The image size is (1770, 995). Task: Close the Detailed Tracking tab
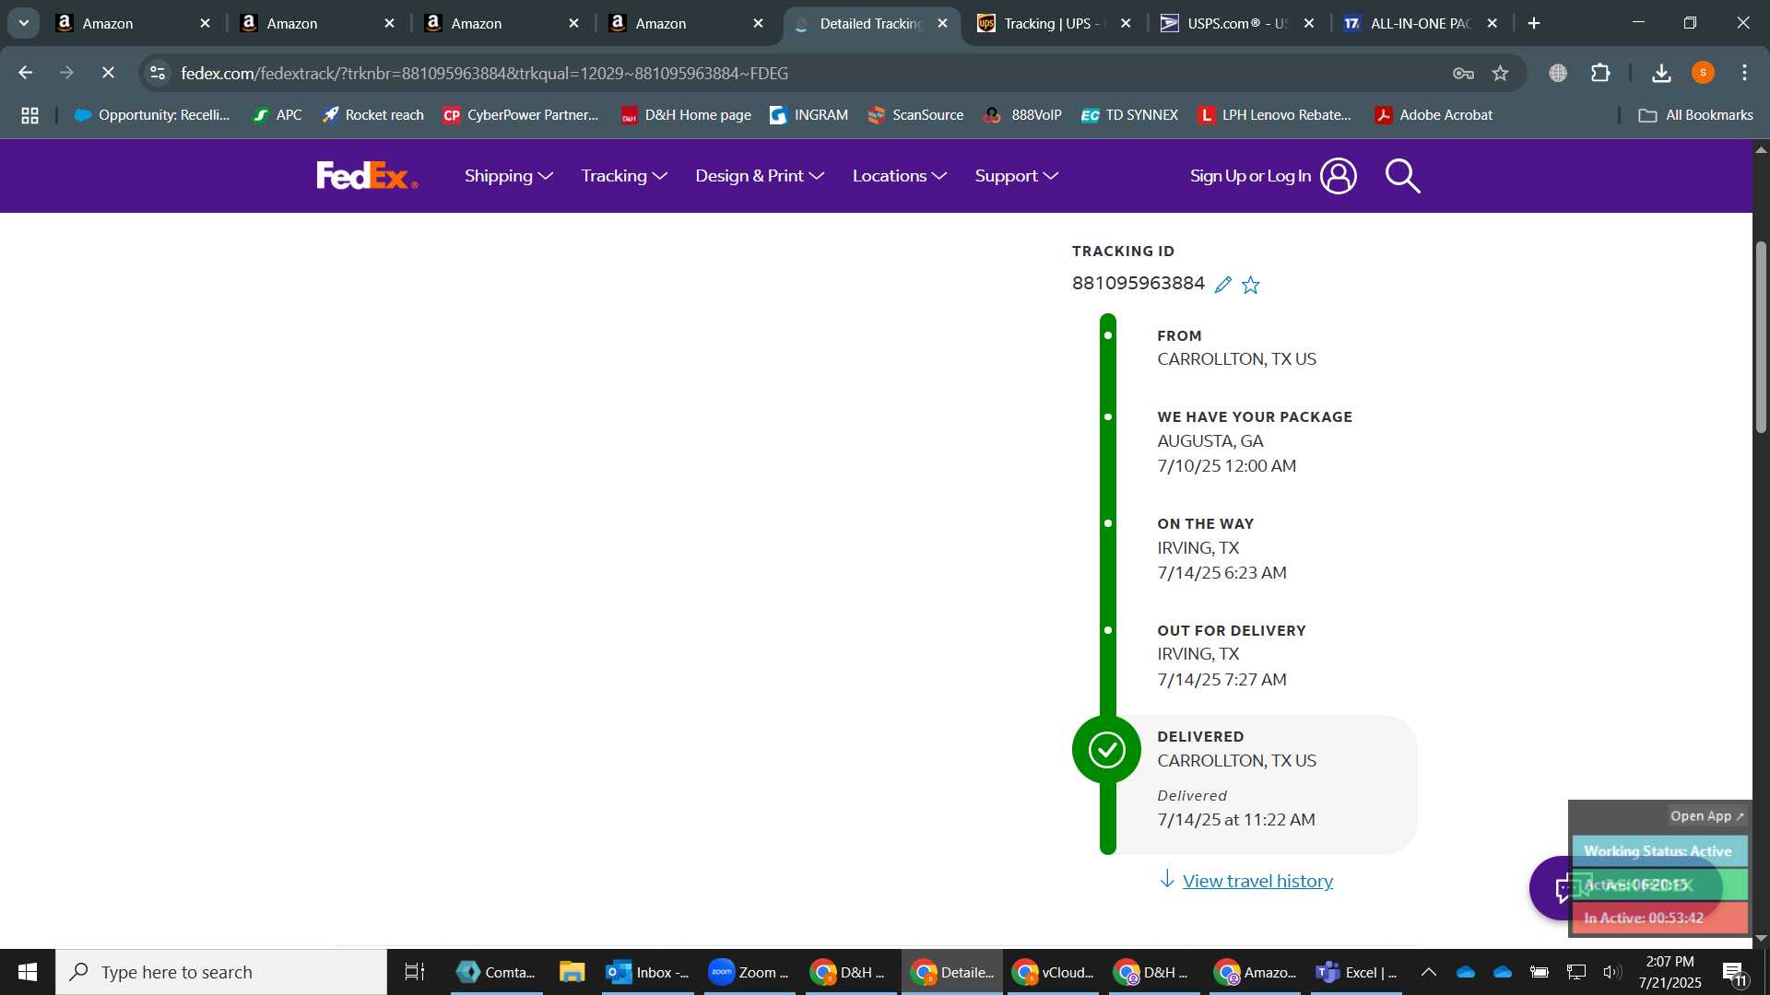(942, 23)
